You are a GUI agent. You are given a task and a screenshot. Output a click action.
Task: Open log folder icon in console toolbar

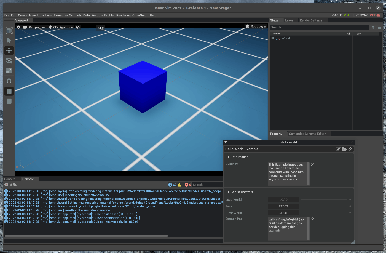click(15, 185)
